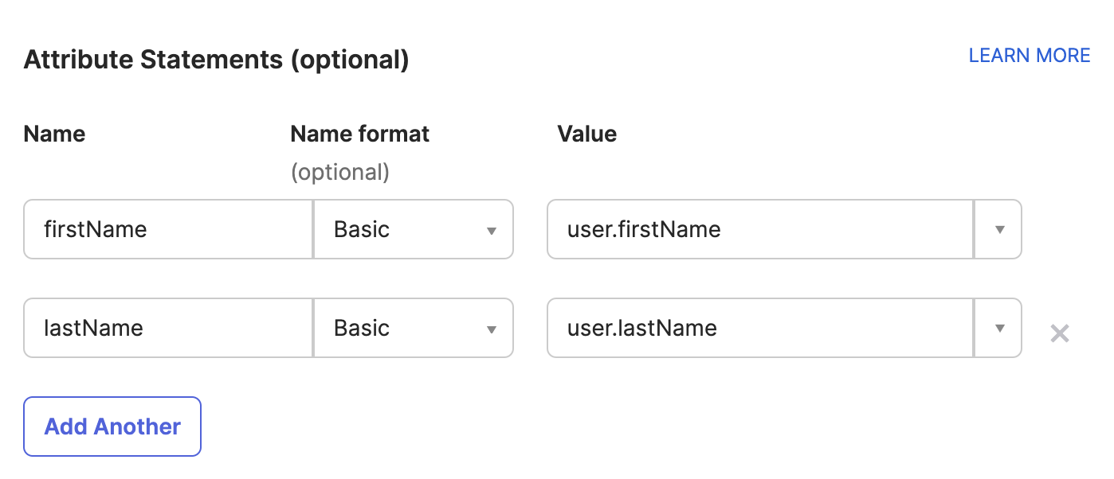Open the Name format select showing Basic for lastName
This screenshot has width=1114, height=479.
point(413,328)
